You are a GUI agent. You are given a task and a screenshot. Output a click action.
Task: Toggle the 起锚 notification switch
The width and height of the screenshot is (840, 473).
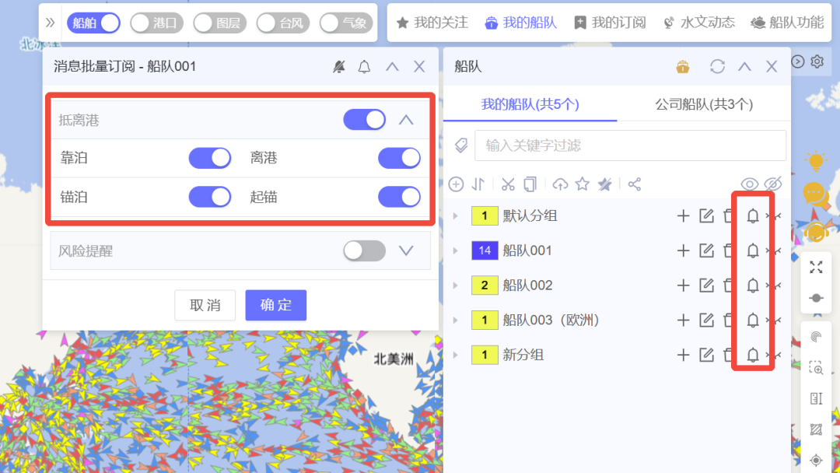[x=399, y=197]
